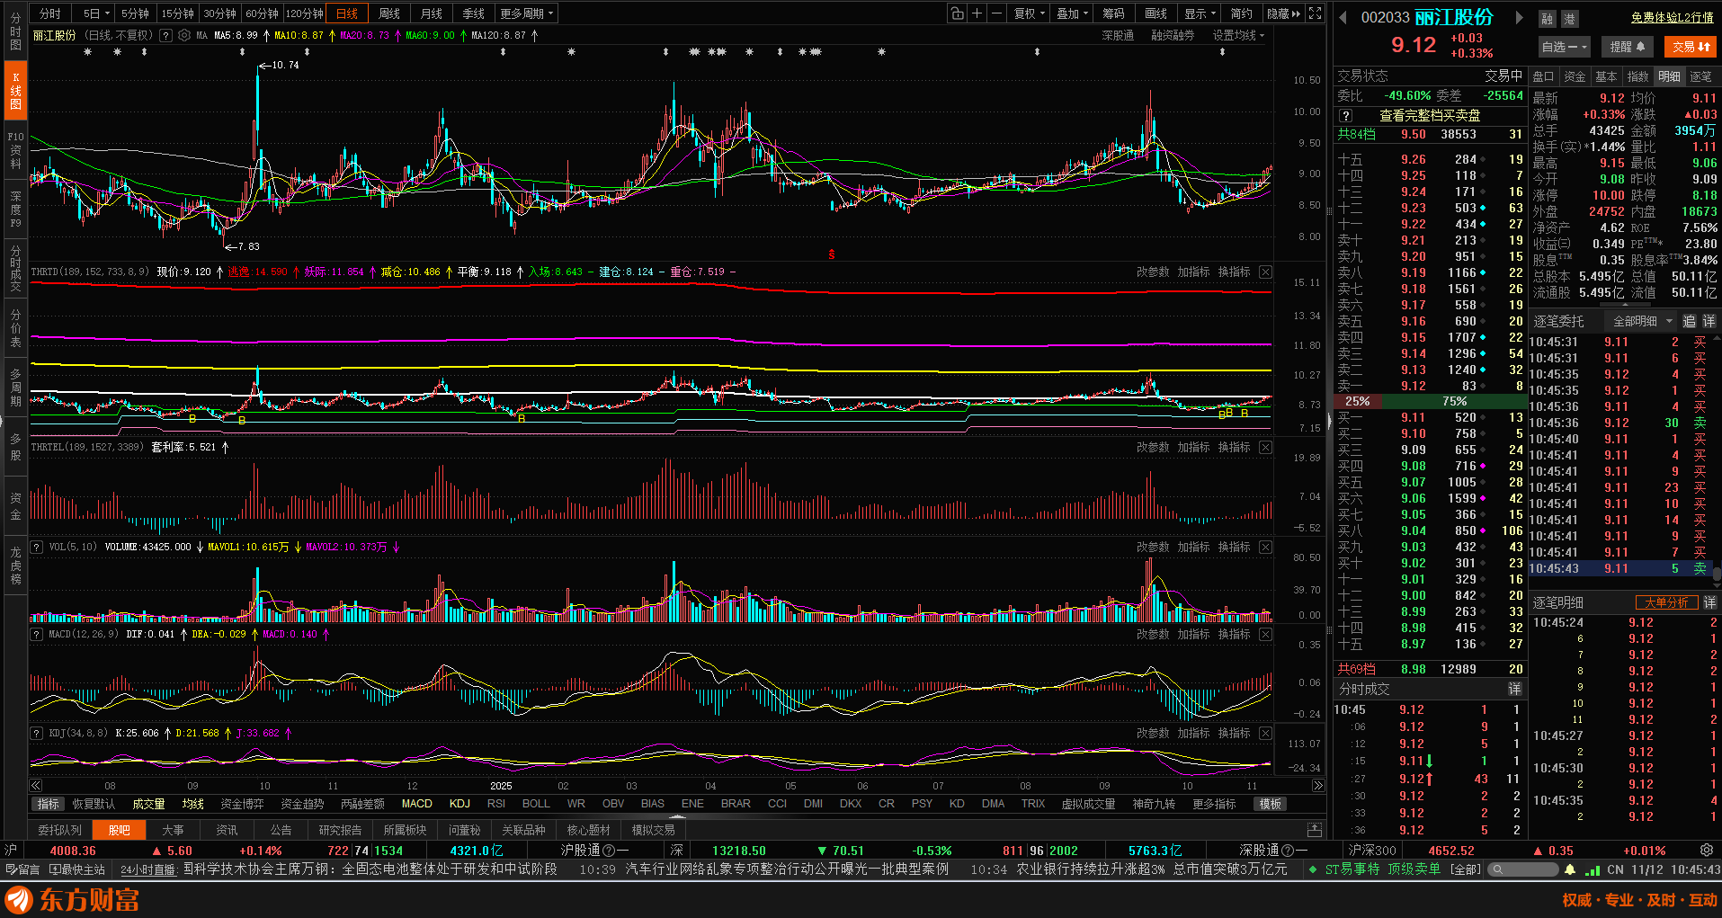Open 显示 display dropdown
The image size is (1722, 918).
click(x=1200, y=13)
